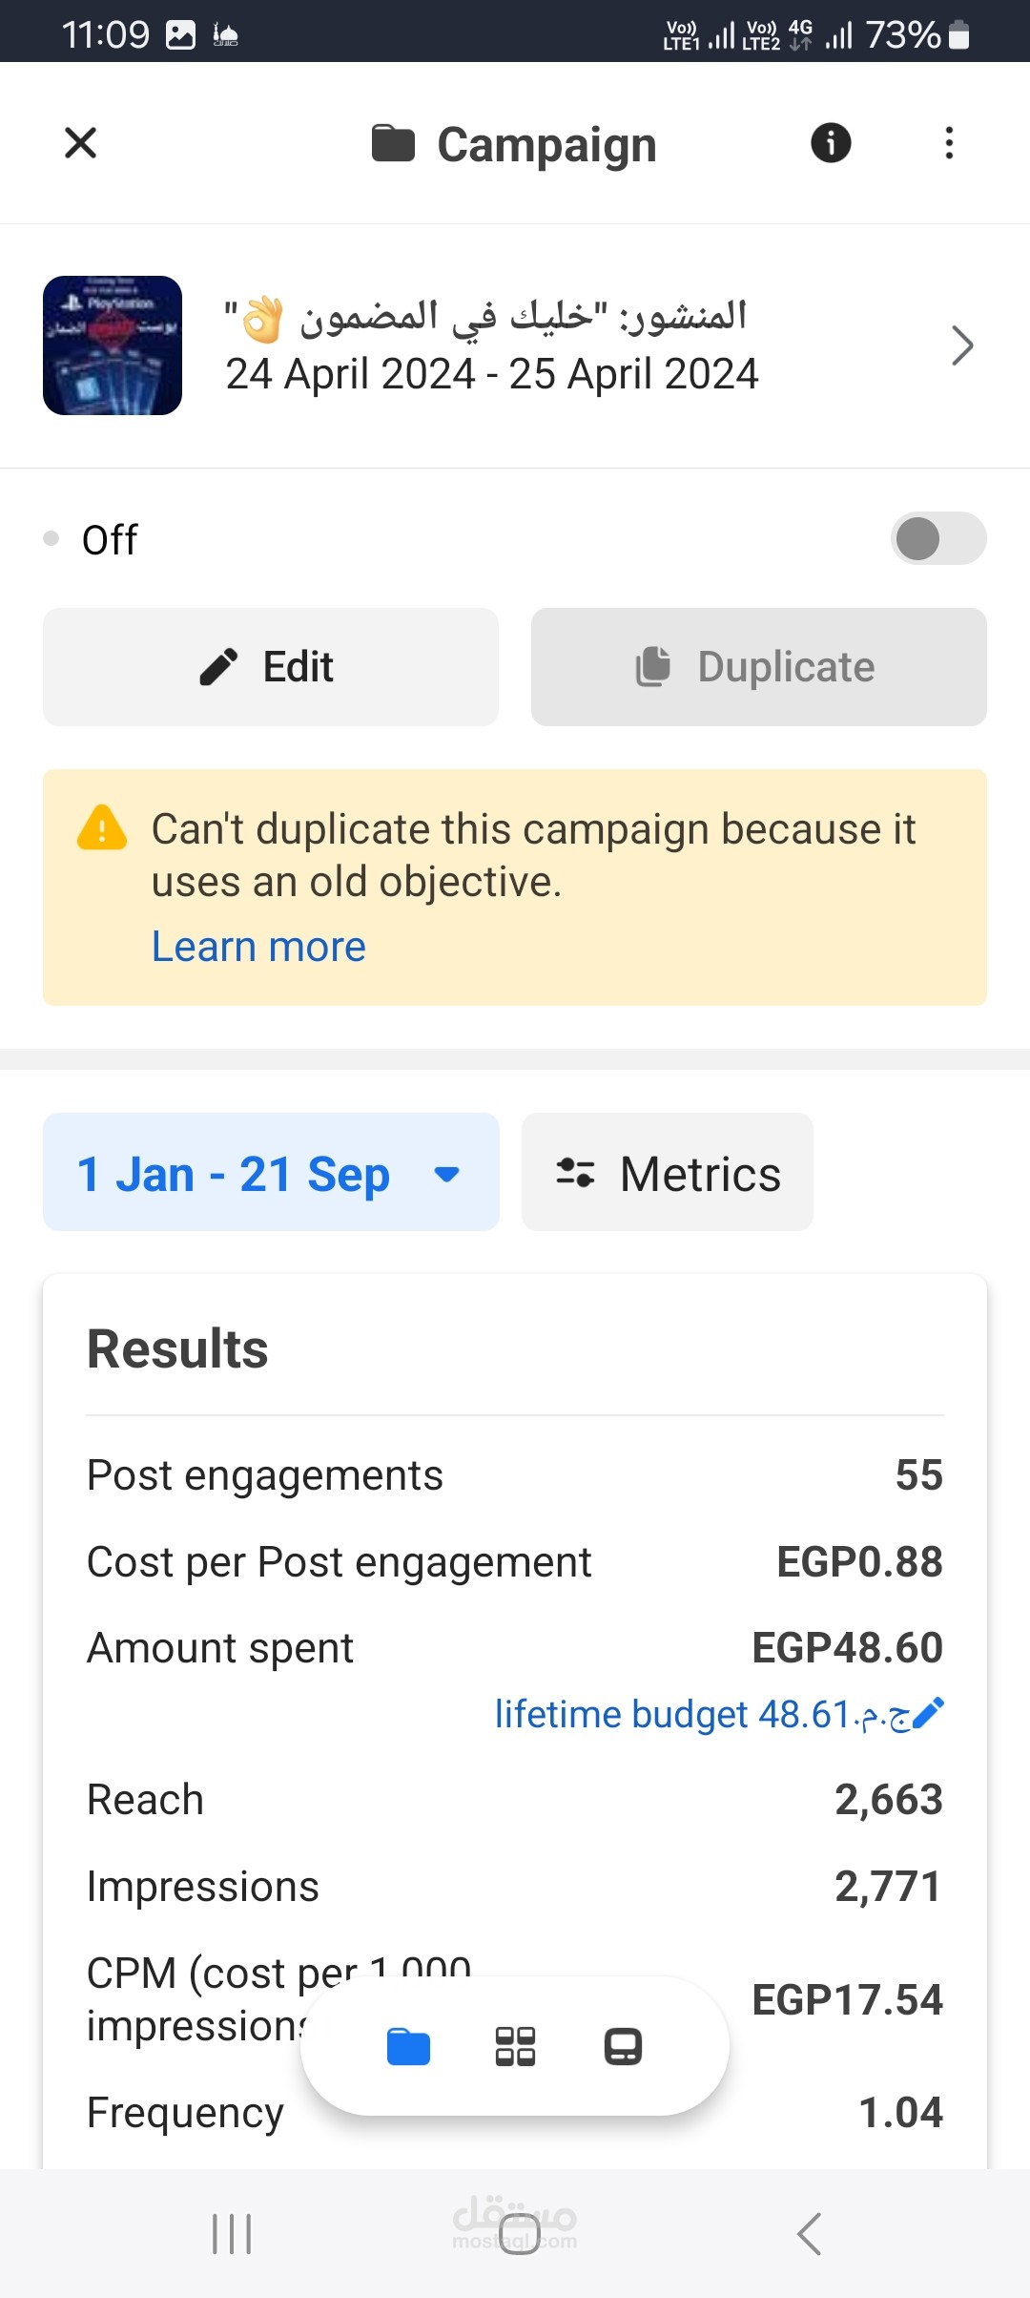Open the 1 Jan - 21 Sep date dropdown

(271, 1172)
